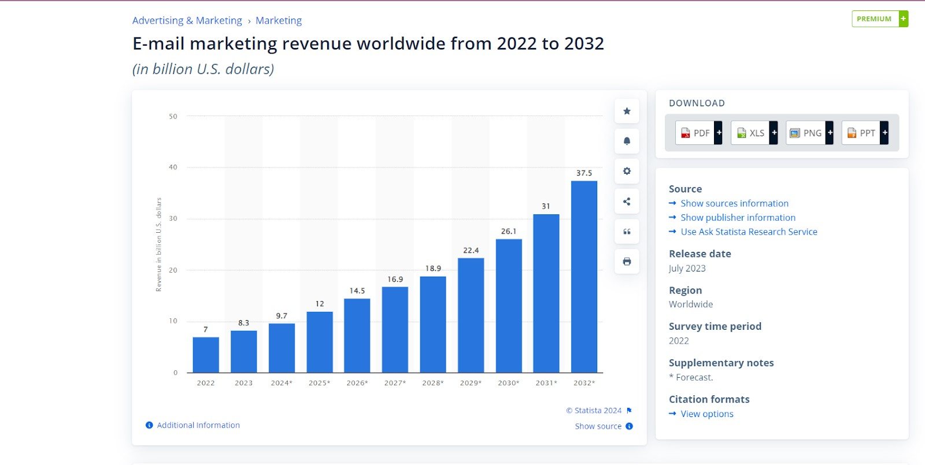Click '(in billion U.S. dollars)' subtitle
The width and height of the screenshot is (925, 465).
coord(203,69)
